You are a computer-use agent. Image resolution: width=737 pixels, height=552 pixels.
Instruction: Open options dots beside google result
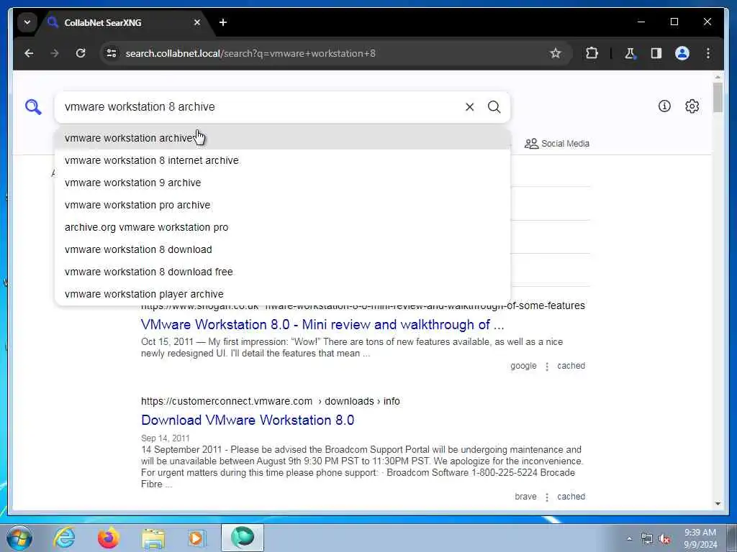click(x=547, y=367)
